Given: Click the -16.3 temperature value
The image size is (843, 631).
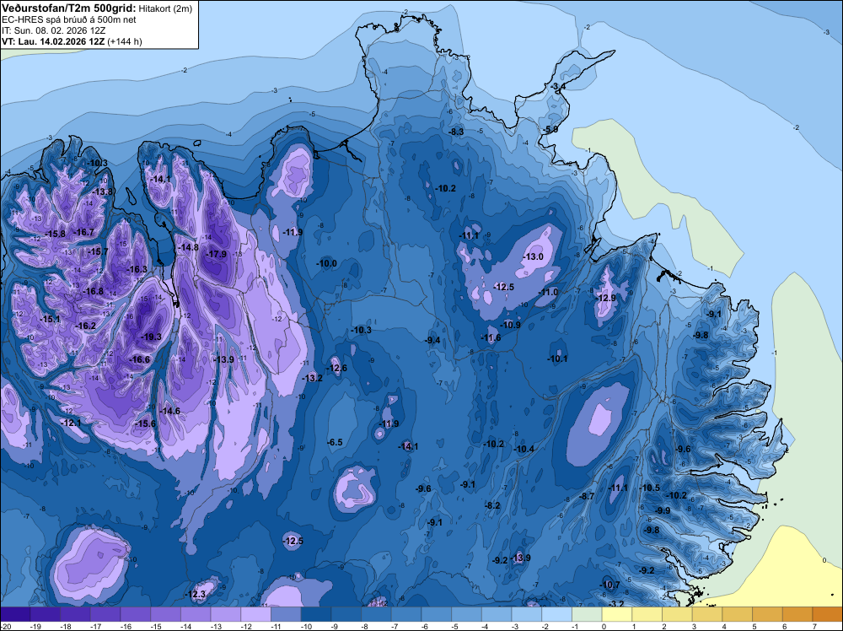Looking at the screenshot, I should click(x=137, y=269).
